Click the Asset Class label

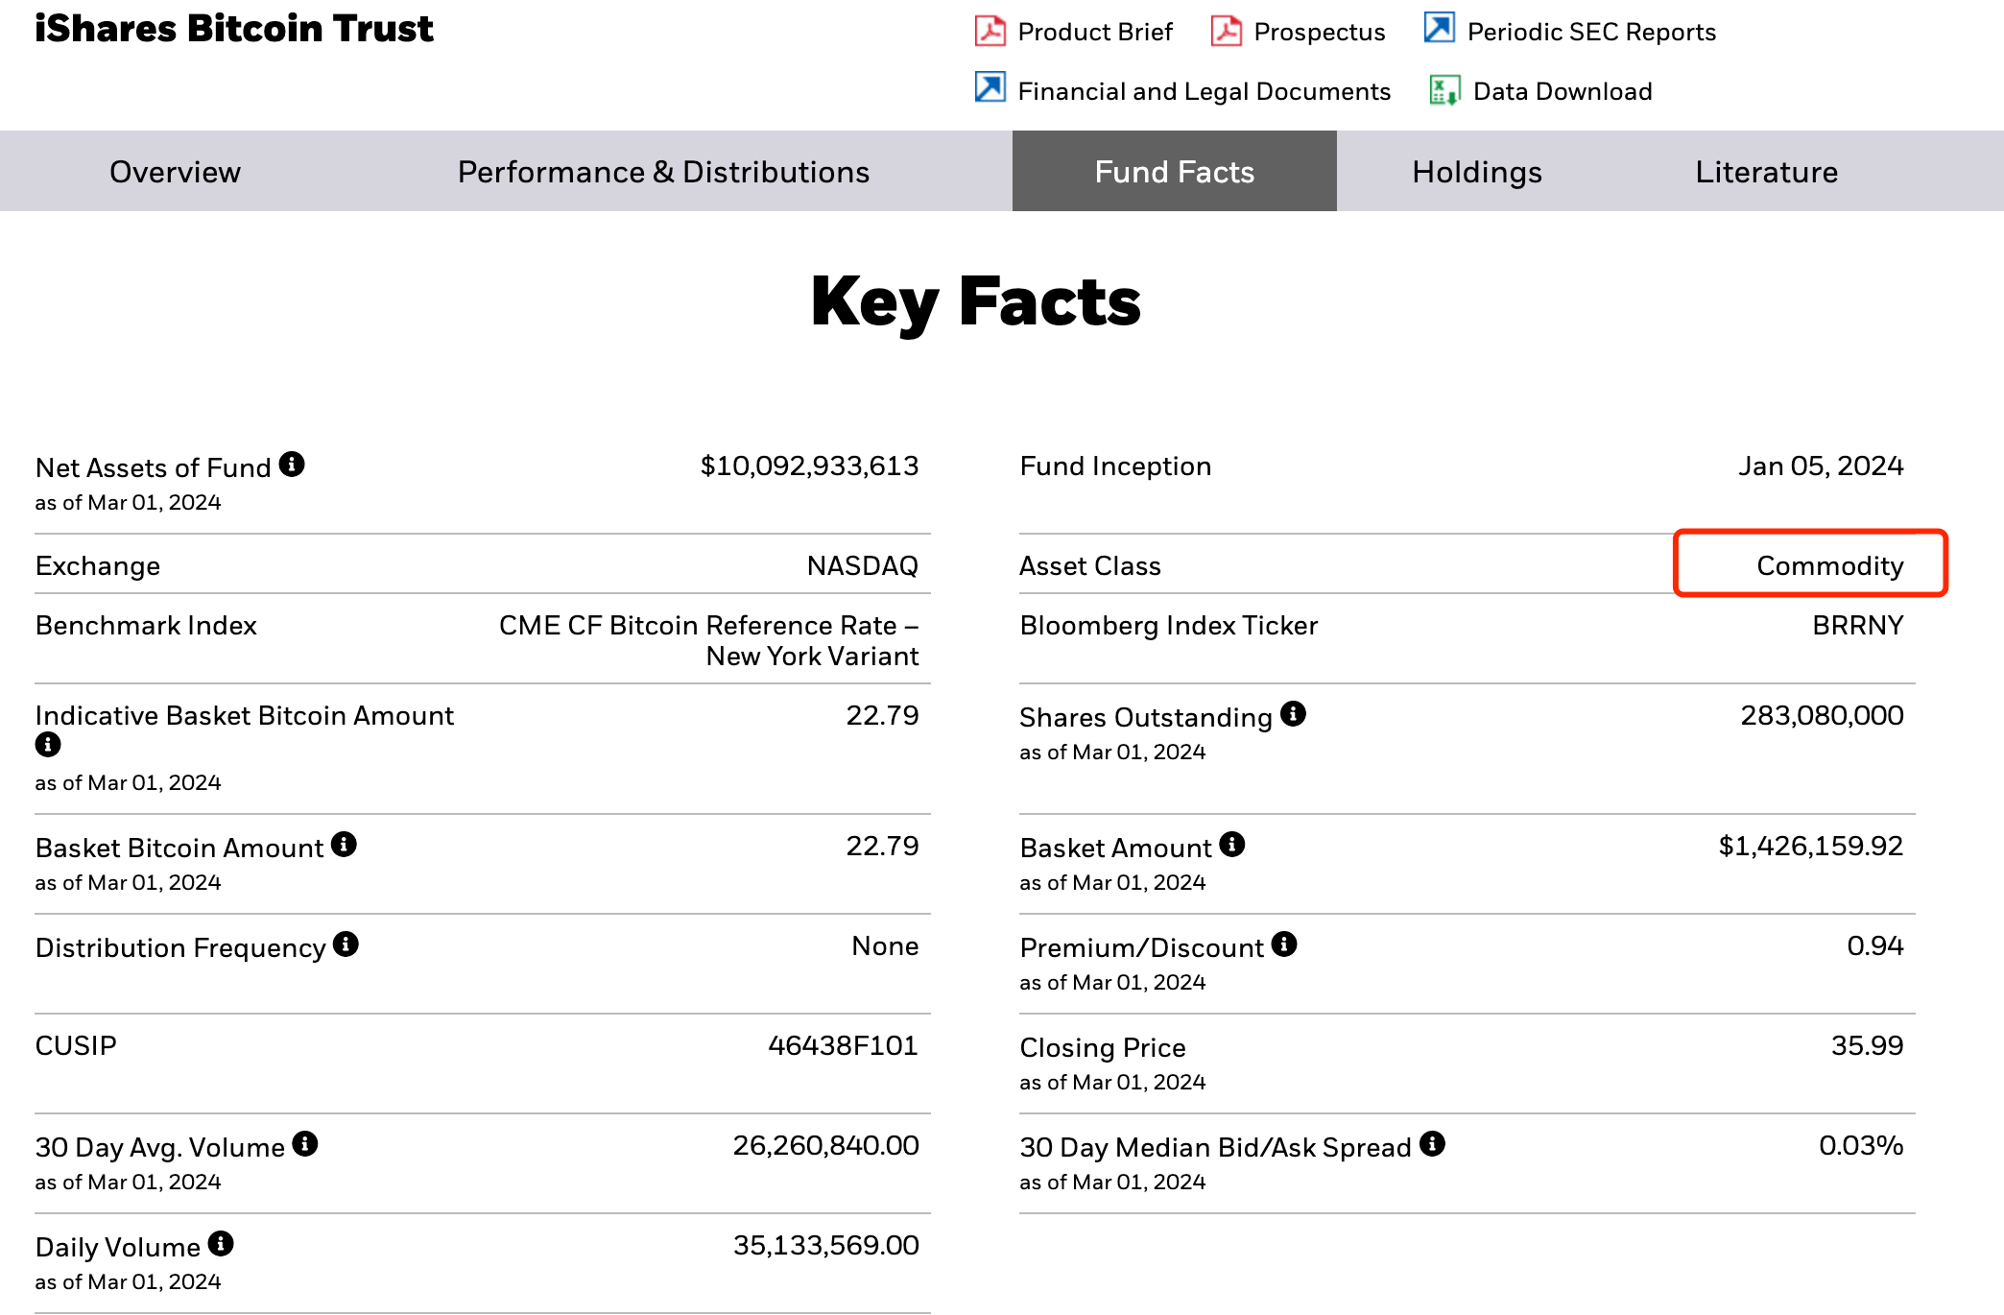[x=1090, y=565]
